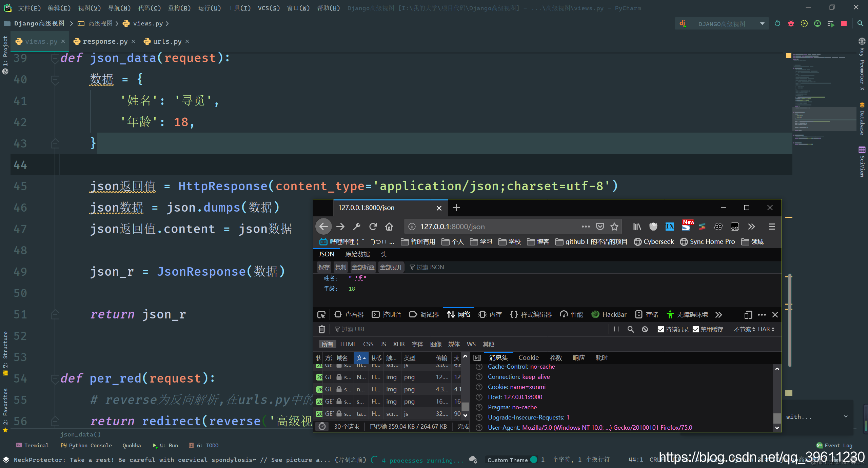The width and height of the screenshot is (868, 468).
Task: Click the Pocket save icon
Action: click(600, 227)
